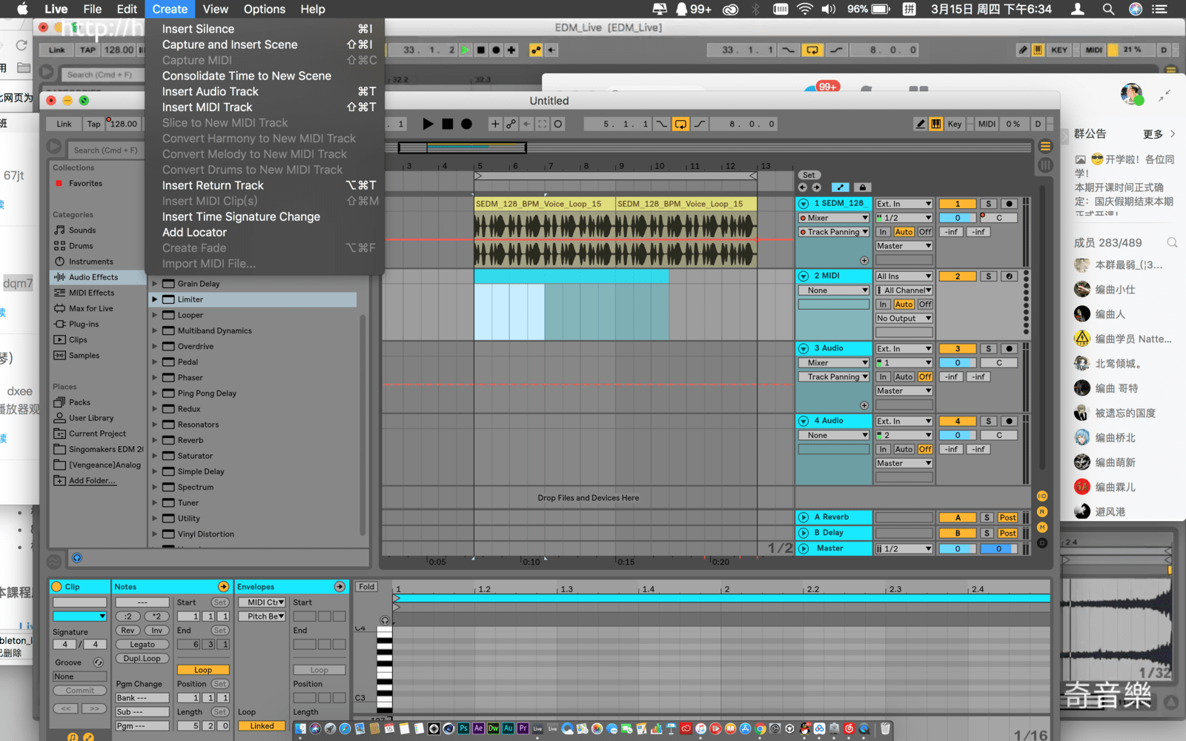Image resolution: width=1186 pixels, height=741 pixels.
Task: Toggle the clip Loop button
Action: (202, 670)
